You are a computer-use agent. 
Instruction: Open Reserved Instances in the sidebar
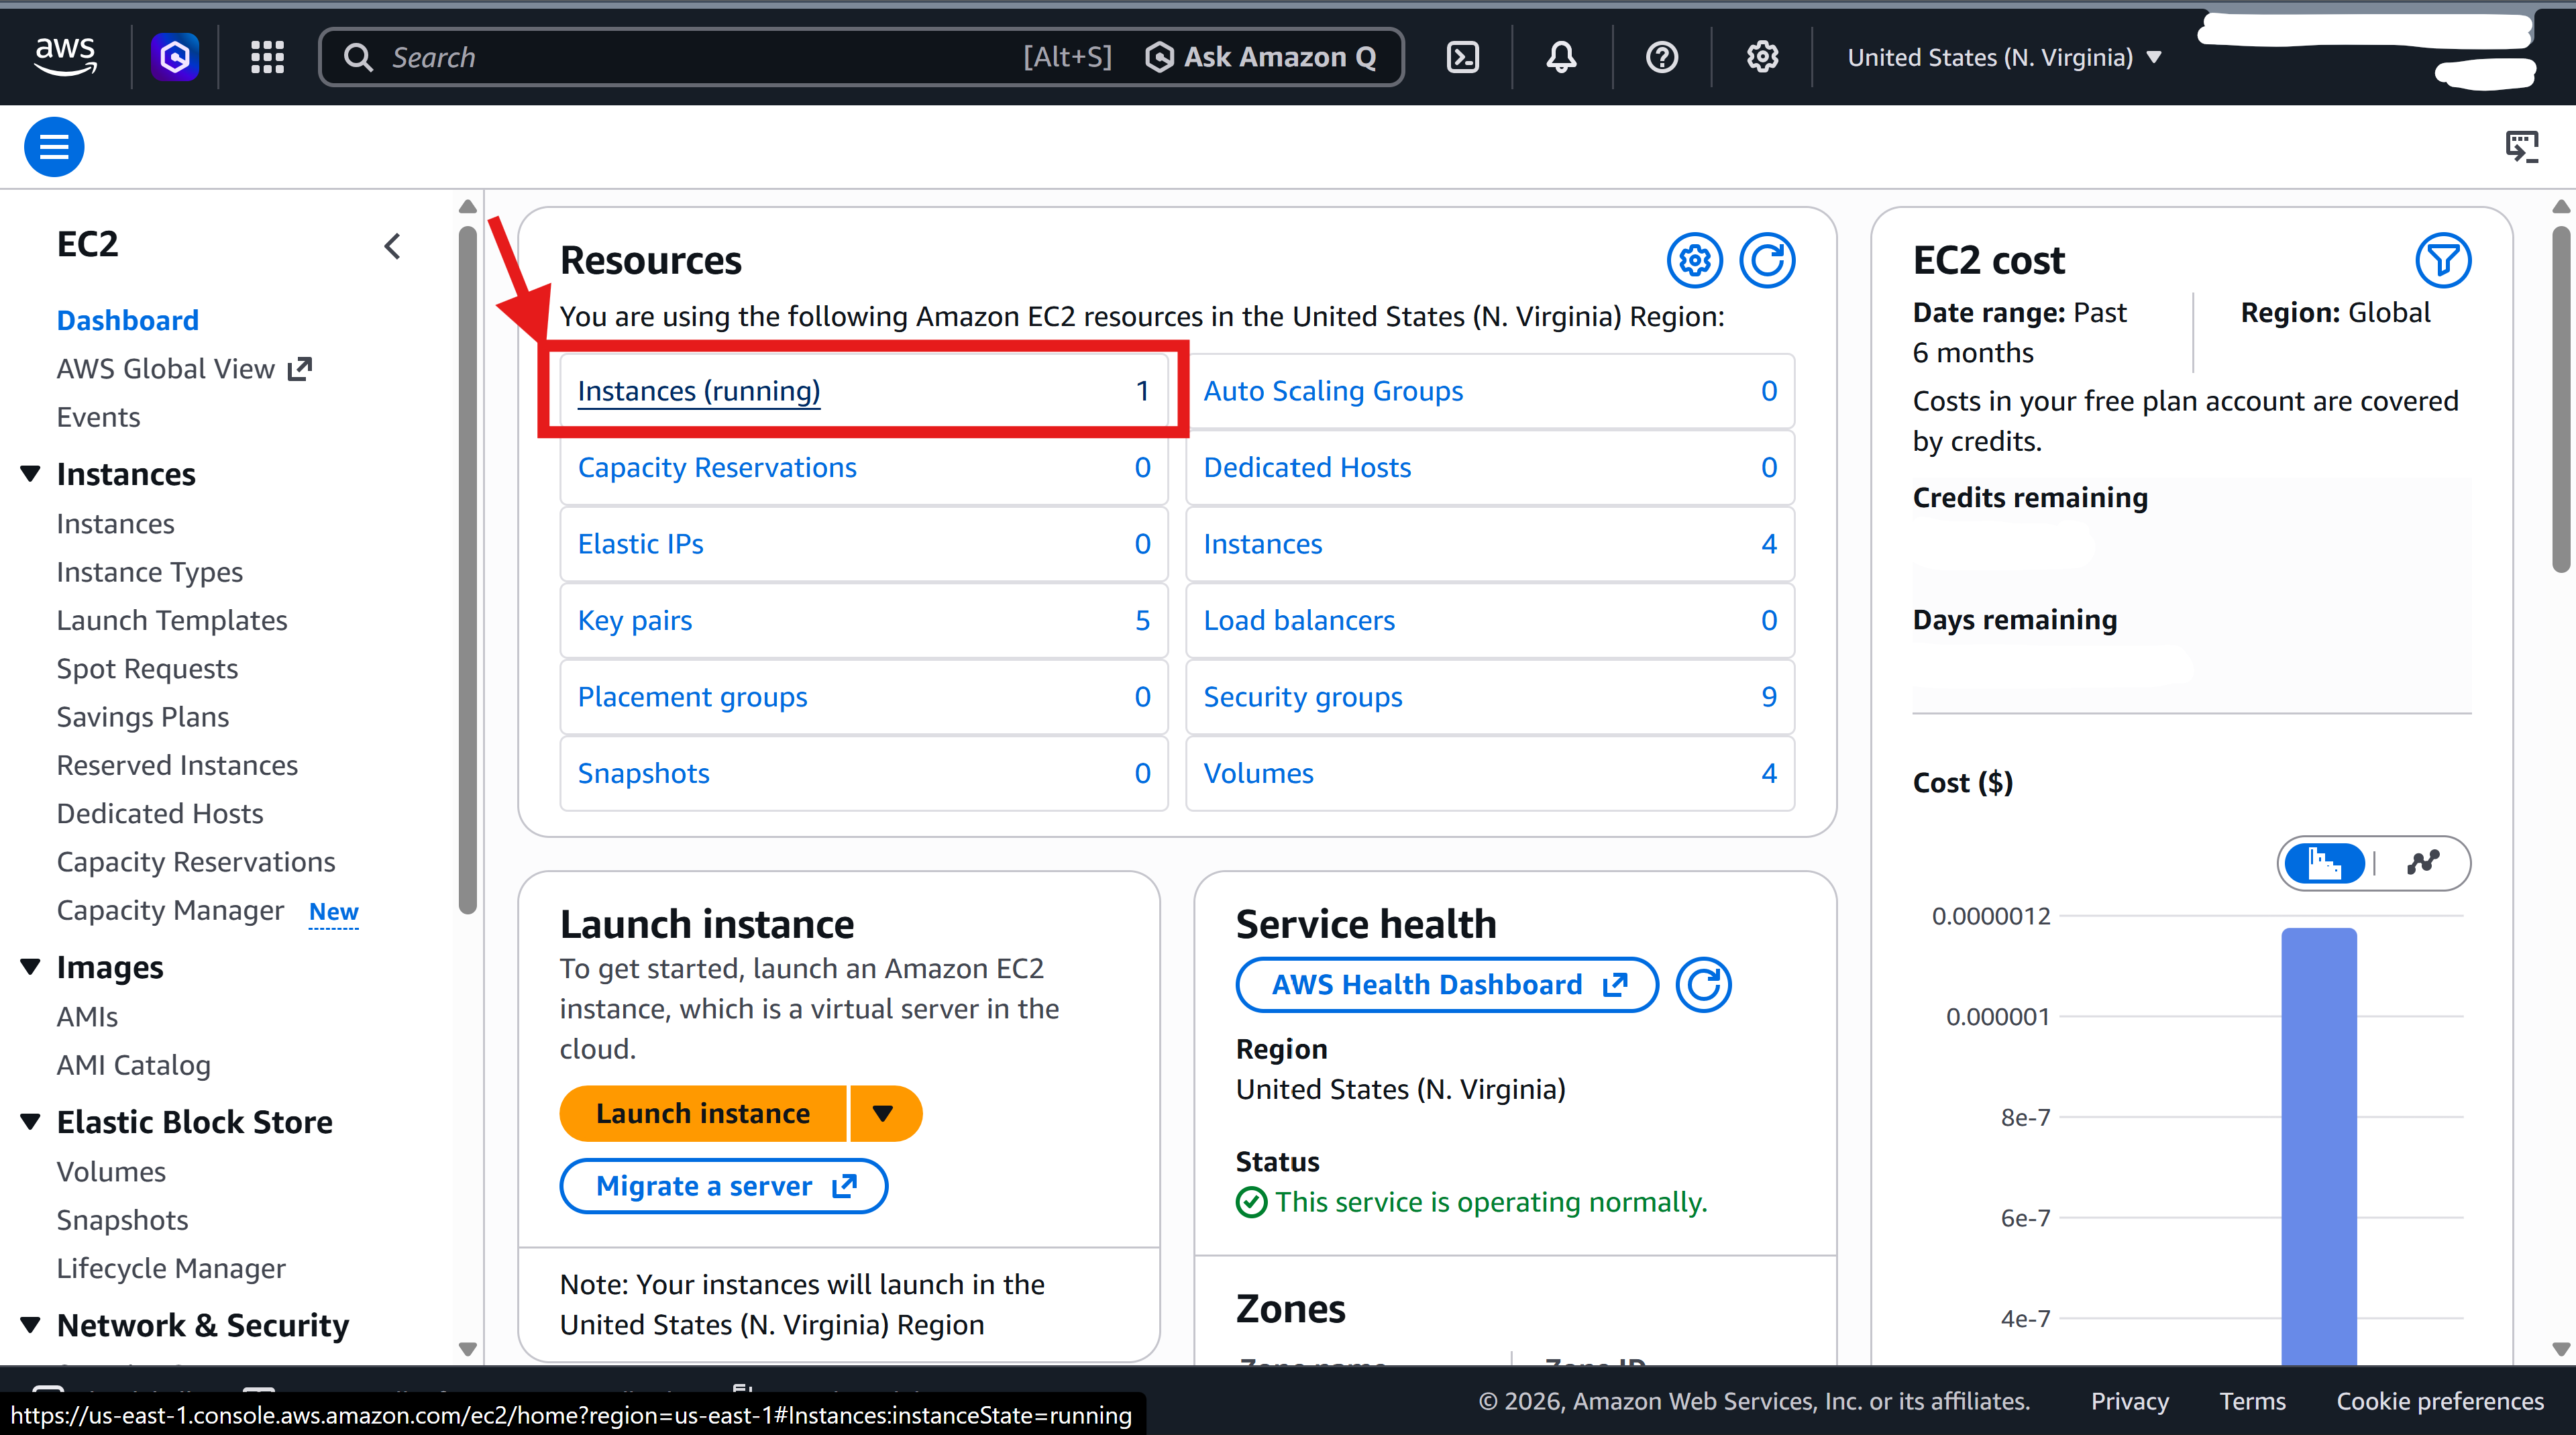(177, 765)
